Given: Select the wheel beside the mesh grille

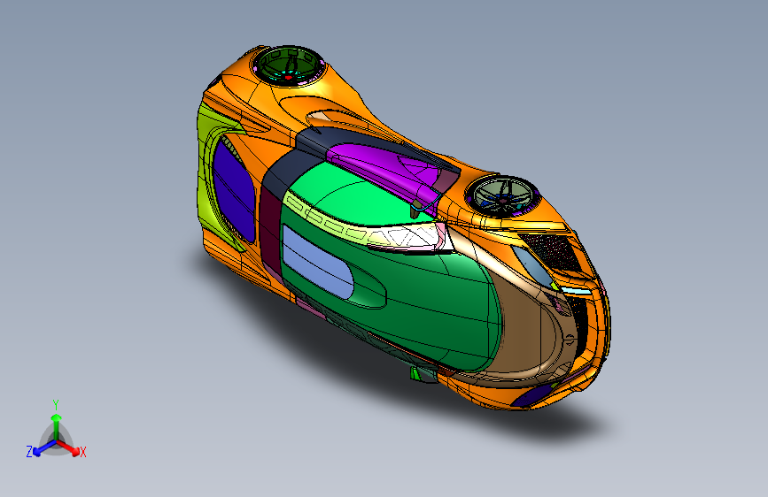Looking at the screenshot, I should 502,196.
